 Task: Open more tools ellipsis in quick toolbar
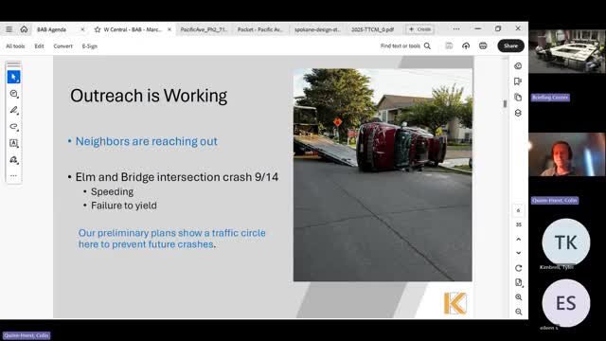point(13,176)
